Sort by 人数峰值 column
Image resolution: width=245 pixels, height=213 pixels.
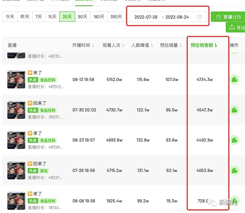[142, 45]
